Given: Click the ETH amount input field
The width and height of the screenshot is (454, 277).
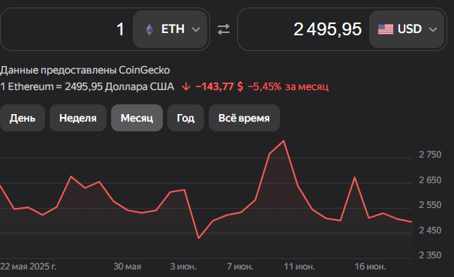Looking at the screenshot, I should click(x=67, y=29).
